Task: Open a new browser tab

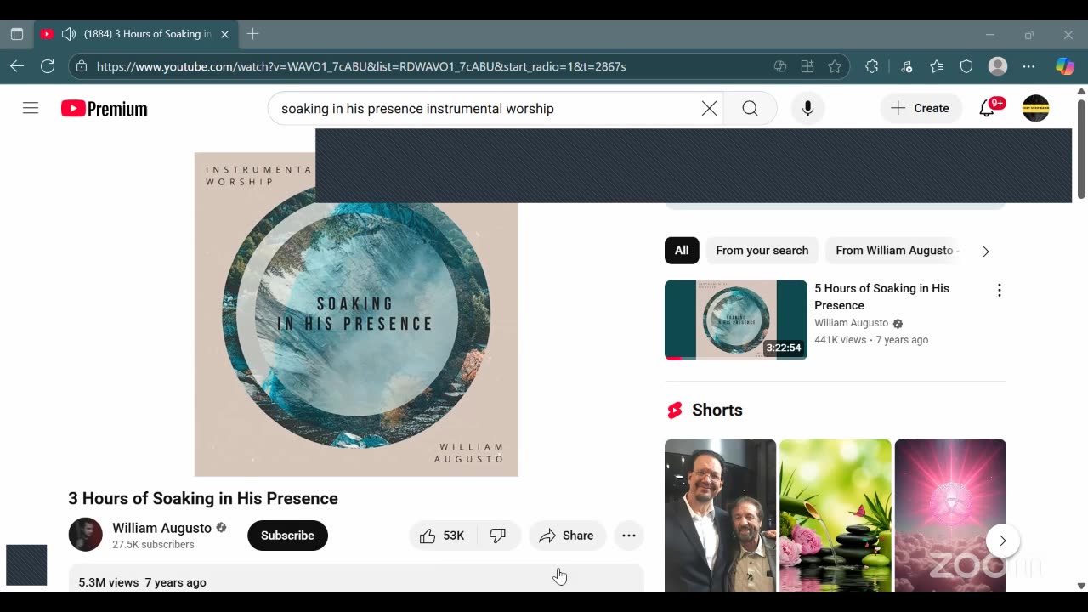Action: tap(252, 34)
